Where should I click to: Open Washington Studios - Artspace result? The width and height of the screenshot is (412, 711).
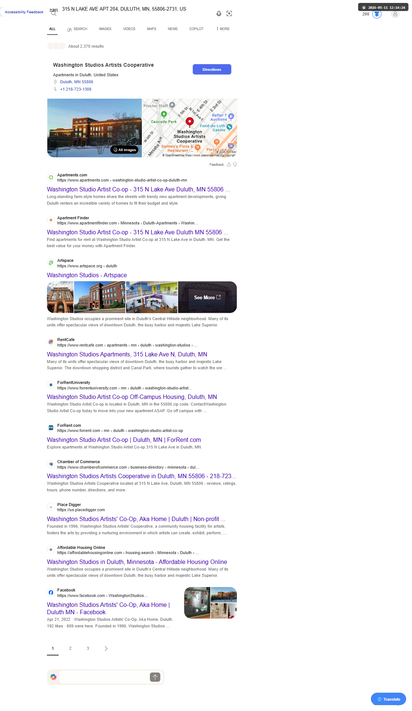87,275
